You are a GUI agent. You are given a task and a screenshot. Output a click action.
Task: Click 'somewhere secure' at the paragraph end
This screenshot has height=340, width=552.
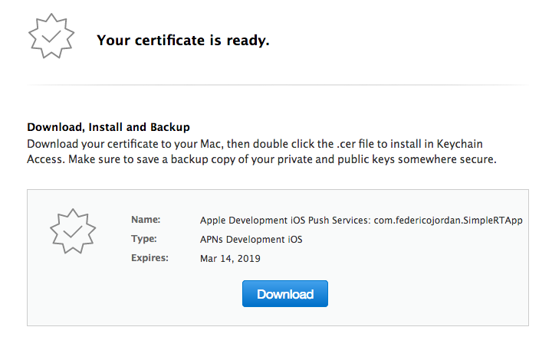[x=447, y=159]
